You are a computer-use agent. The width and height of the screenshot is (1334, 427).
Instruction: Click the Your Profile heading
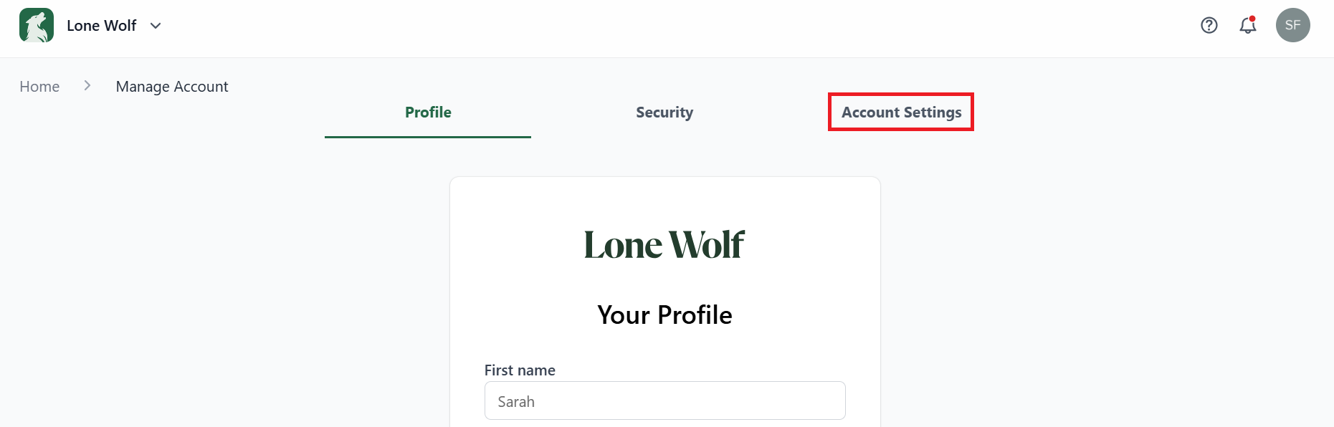pos(664,315)
